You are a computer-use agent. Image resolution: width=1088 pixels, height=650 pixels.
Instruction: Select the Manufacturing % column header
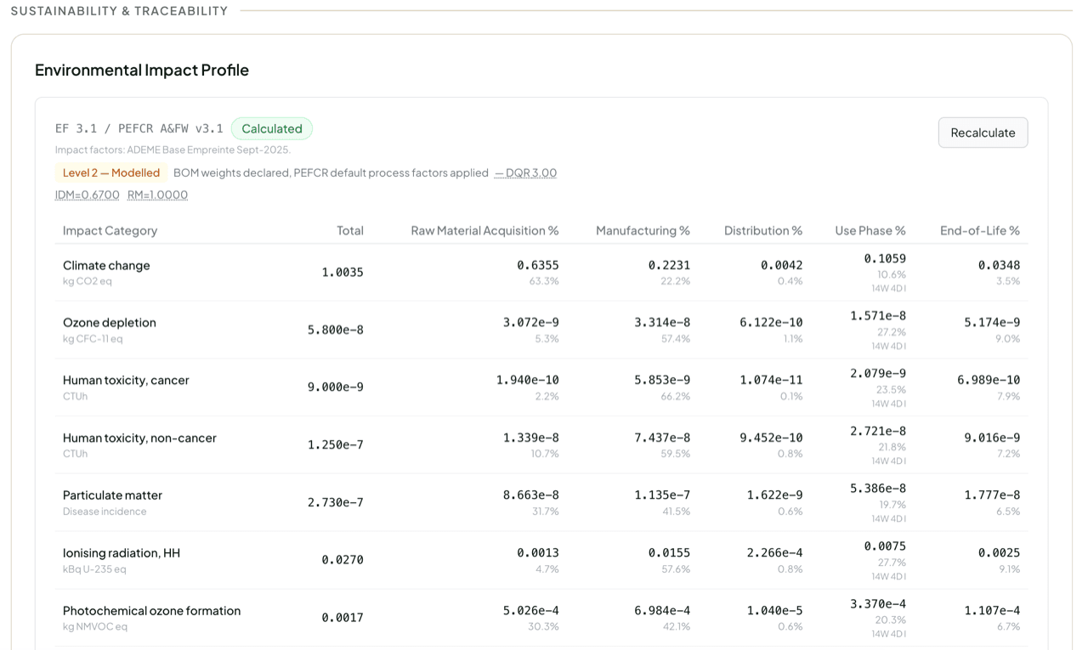click(x=643, y=230)
